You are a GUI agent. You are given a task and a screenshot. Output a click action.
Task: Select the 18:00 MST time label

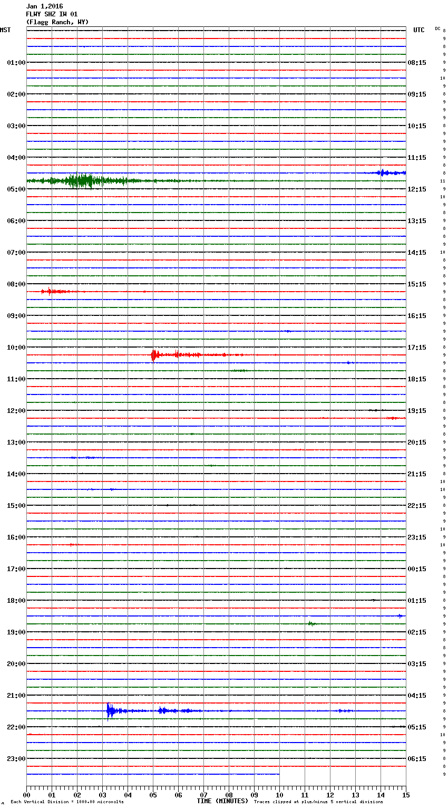[x=16, y=601]
